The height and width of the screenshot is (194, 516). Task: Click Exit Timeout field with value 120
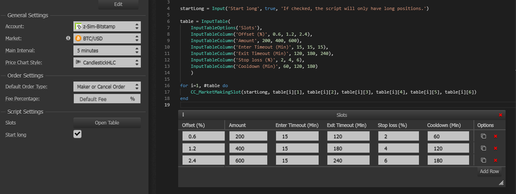pyautogui.click(x=349, y=136)
